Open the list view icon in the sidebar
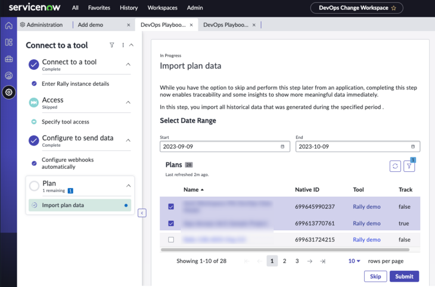Viewport: 435px width, 287px height. tap(8, 42)
